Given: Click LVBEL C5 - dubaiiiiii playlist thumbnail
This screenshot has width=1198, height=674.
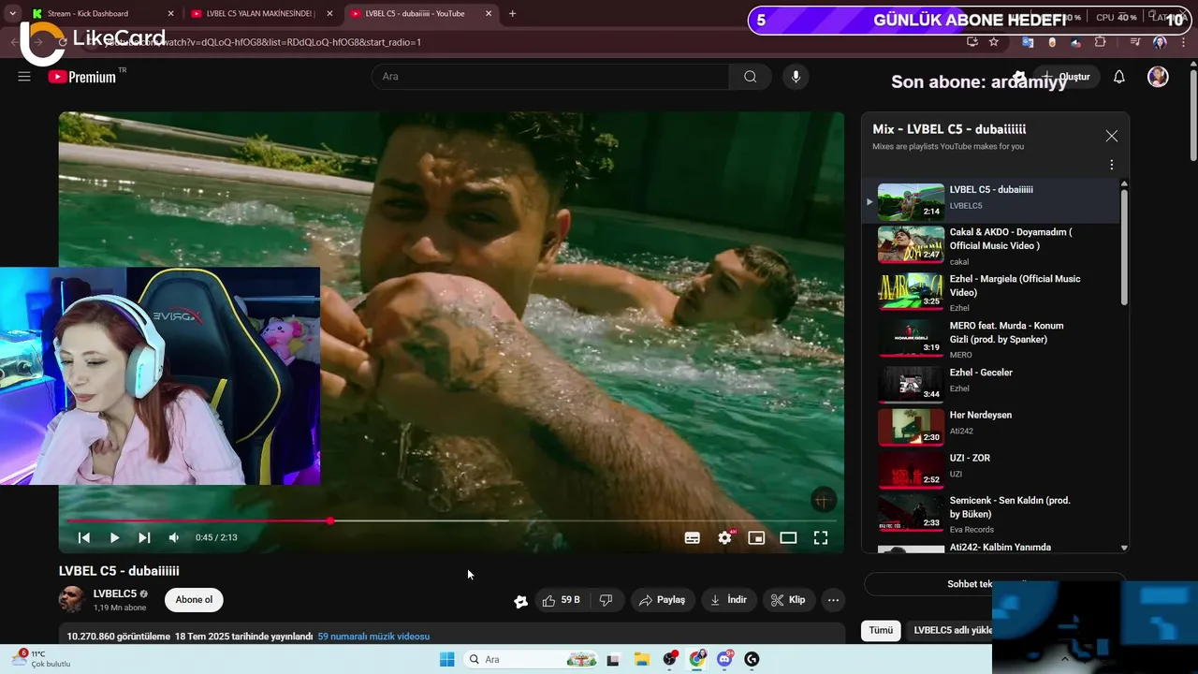Looking at the screenshot, I should point(911,201).
